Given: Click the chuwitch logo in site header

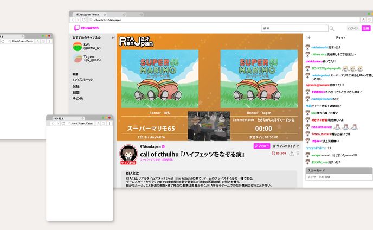Looking at the screenshot, I should [86, 28].
